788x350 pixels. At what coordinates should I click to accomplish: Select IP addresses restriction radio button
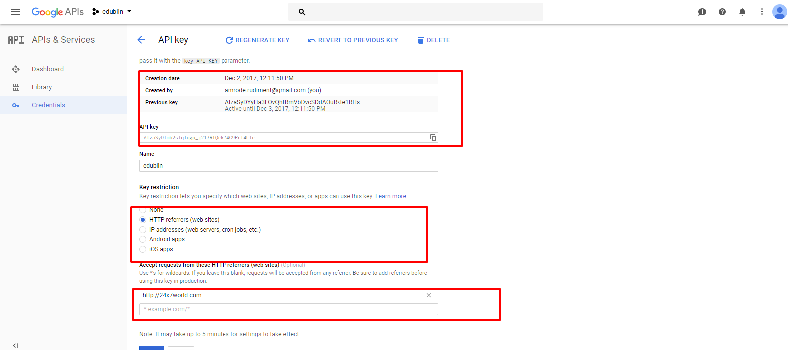coord(143,230)
